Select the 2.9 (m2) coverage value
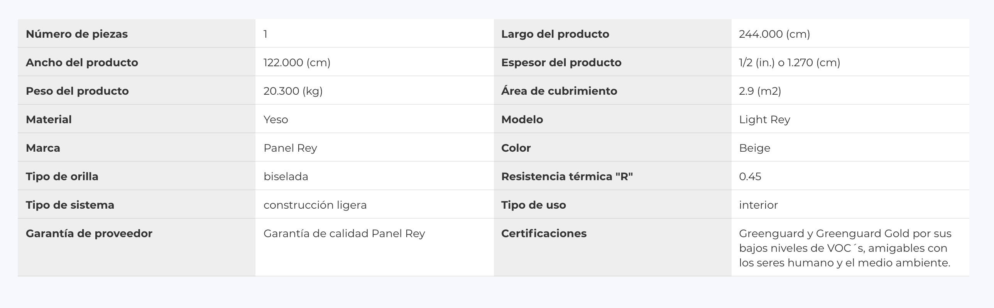Screen dimensions: 994x308 tap(760, 91)
